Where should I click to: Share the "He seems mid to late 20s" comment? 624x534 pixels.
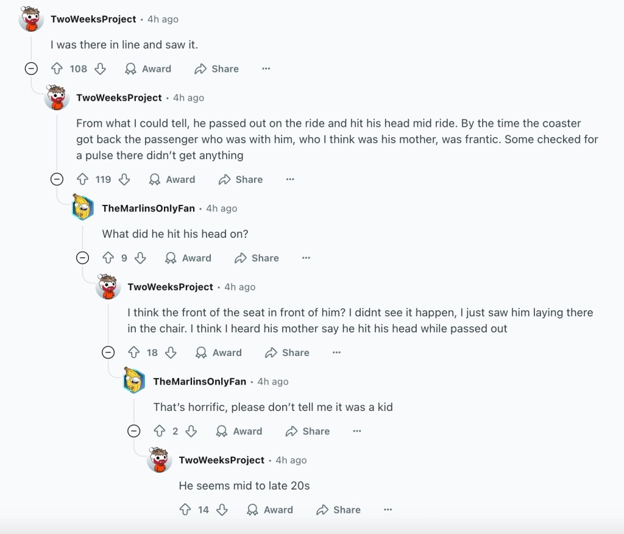(339, 510)
